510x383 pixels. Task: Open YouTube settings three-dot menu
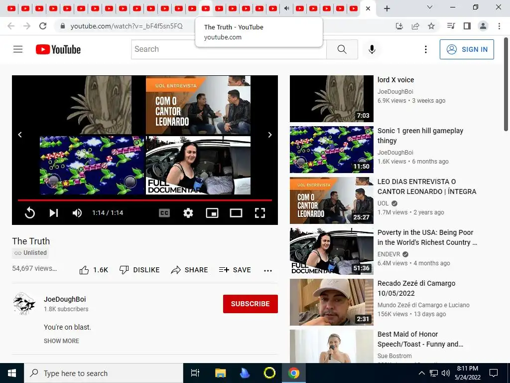(425, 49)
